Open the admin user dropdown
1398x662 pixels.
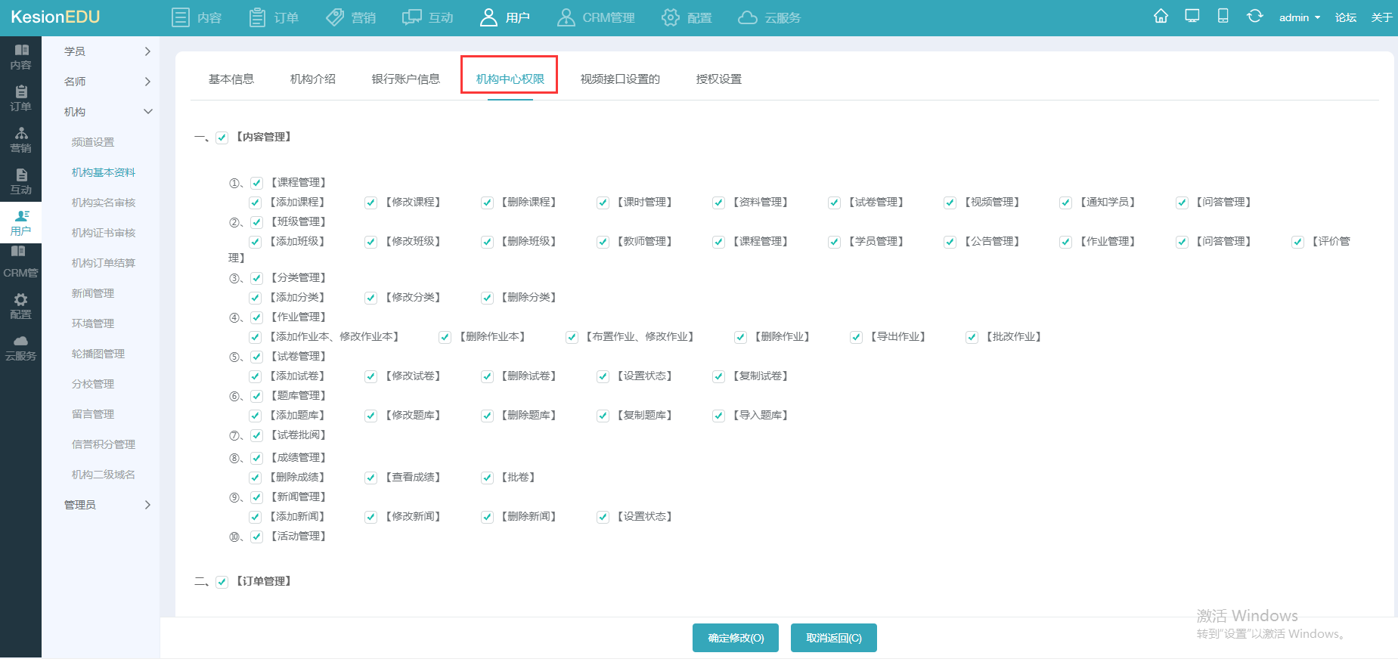pyautogui.click(x=1299, y=17)
